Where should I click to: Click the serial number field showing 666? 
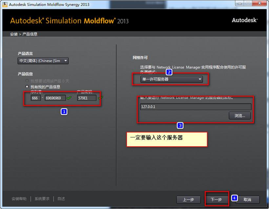[35, 98]
